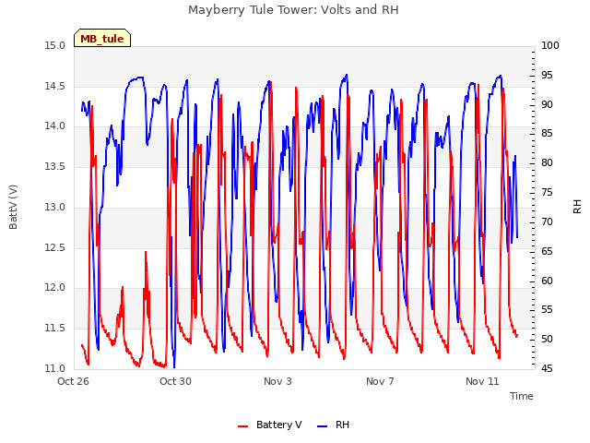Click the 100 right axis value
Viewport: 590px width, 443px height.
tap(550, 45)
